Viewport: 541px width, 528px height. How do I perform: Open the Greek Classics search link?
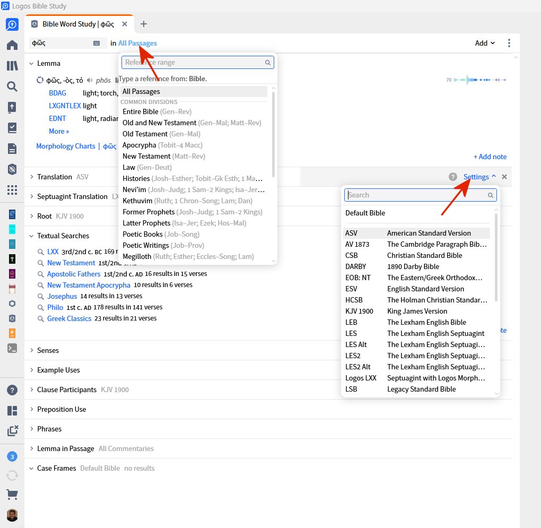pyautogui.click(x=69, y=318)
